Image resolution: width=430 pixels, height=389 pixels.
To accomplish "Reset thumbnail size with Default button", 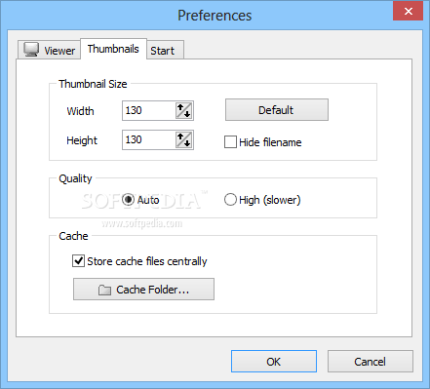I will [x=277, y=110].
